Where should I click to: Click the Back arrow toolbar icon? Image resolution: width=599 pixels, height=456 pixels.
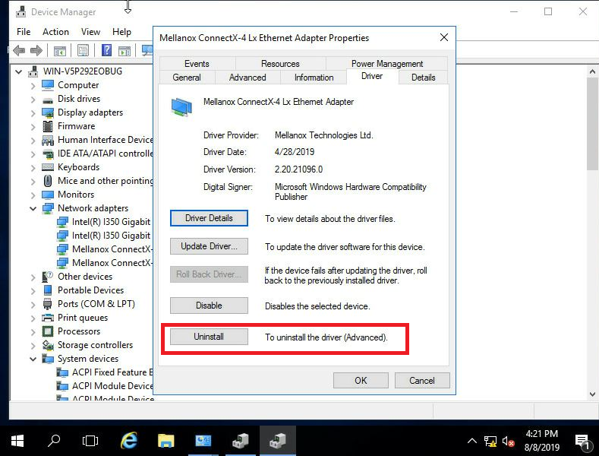[x=19, y=50]
